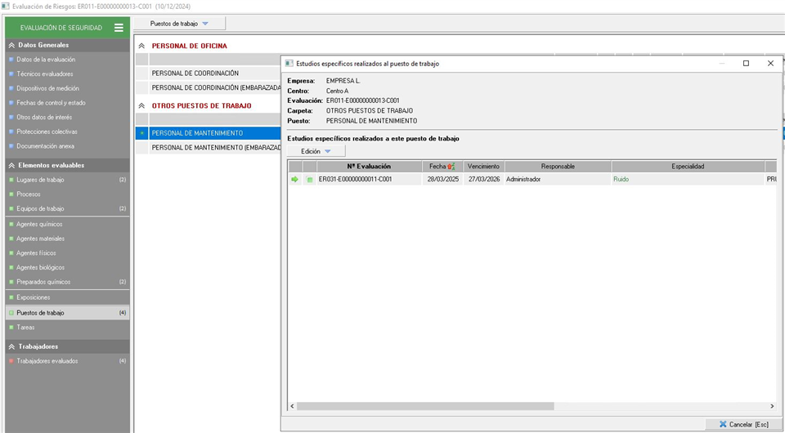Collapse the Datos Generales sidebar section
Screen dimensions: 785x433
click(11, 45)
